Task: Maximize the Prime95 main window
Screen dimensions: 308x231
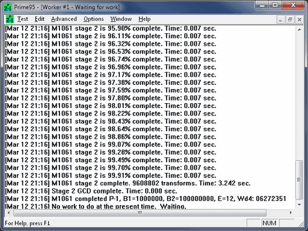Action: [275, 6]
